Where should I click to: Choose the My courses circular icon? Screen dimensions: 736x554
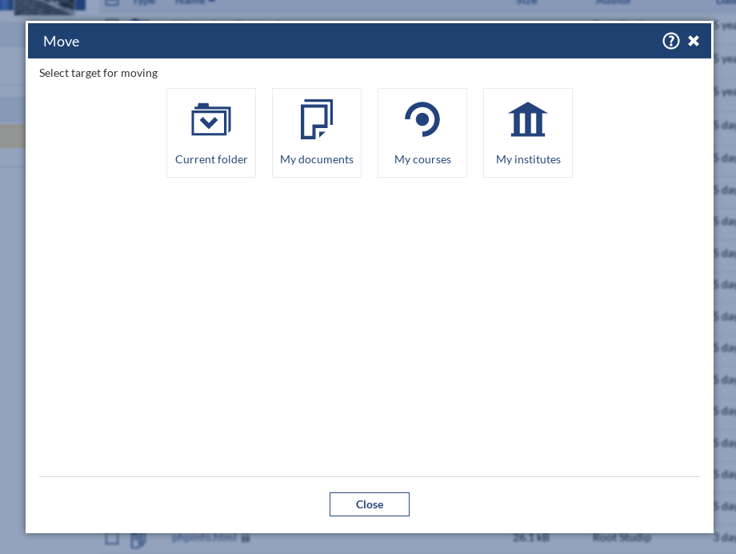click(422, 120)
